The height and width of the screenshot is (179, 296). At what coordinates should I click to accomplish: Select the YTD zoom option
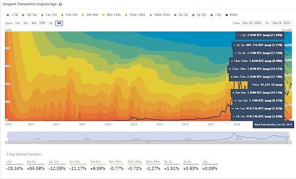pos(42,23)
